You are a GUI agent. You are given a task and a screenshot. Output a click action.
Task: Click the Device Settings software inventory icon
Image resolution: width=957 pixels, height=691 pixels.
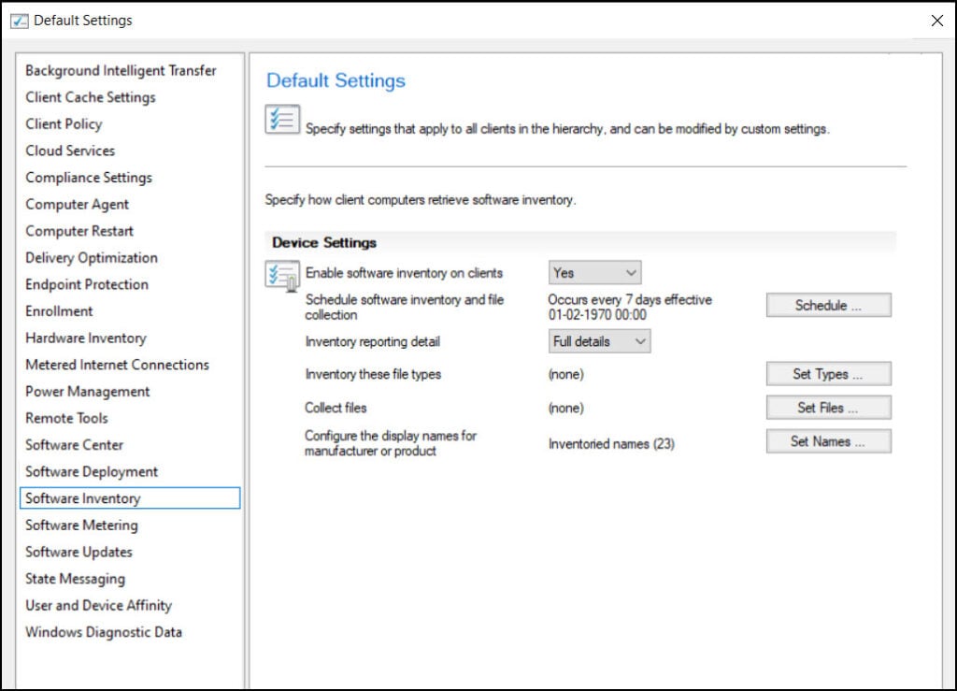click(282, 275)
